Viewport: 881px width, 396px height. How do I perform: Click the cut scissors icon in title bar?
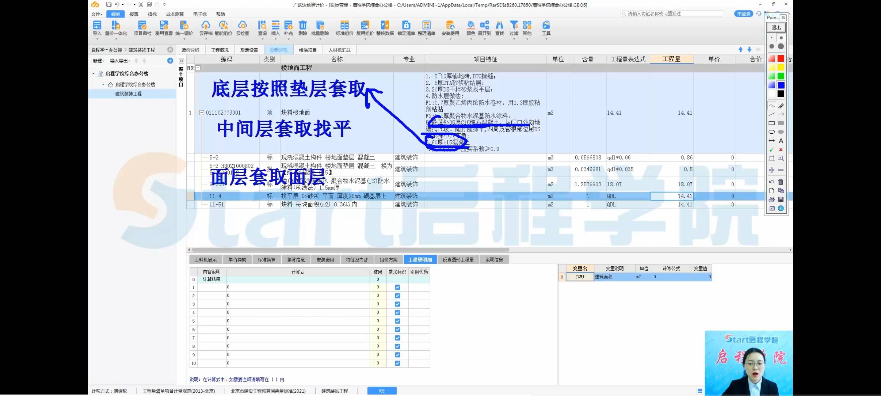click(x=141, y=4)
